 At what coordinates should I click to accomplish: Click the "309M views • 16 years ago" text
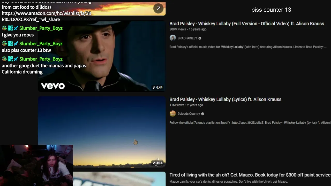click(188, 29)
